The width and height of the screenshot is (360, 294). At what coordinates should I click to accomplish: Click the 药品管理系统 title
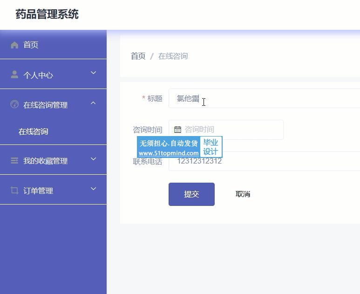47,14
